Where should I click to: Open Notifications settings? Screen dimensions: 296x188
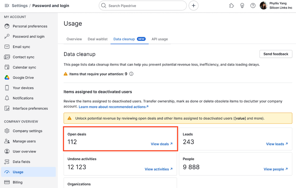[x=23, y=98]
